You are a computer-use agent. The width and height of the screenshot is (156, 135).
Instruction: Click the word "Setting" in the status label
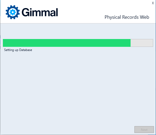point(9,50)
